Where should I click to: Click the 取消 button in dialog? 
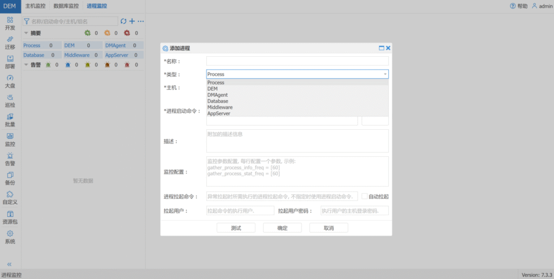[328, 228]
